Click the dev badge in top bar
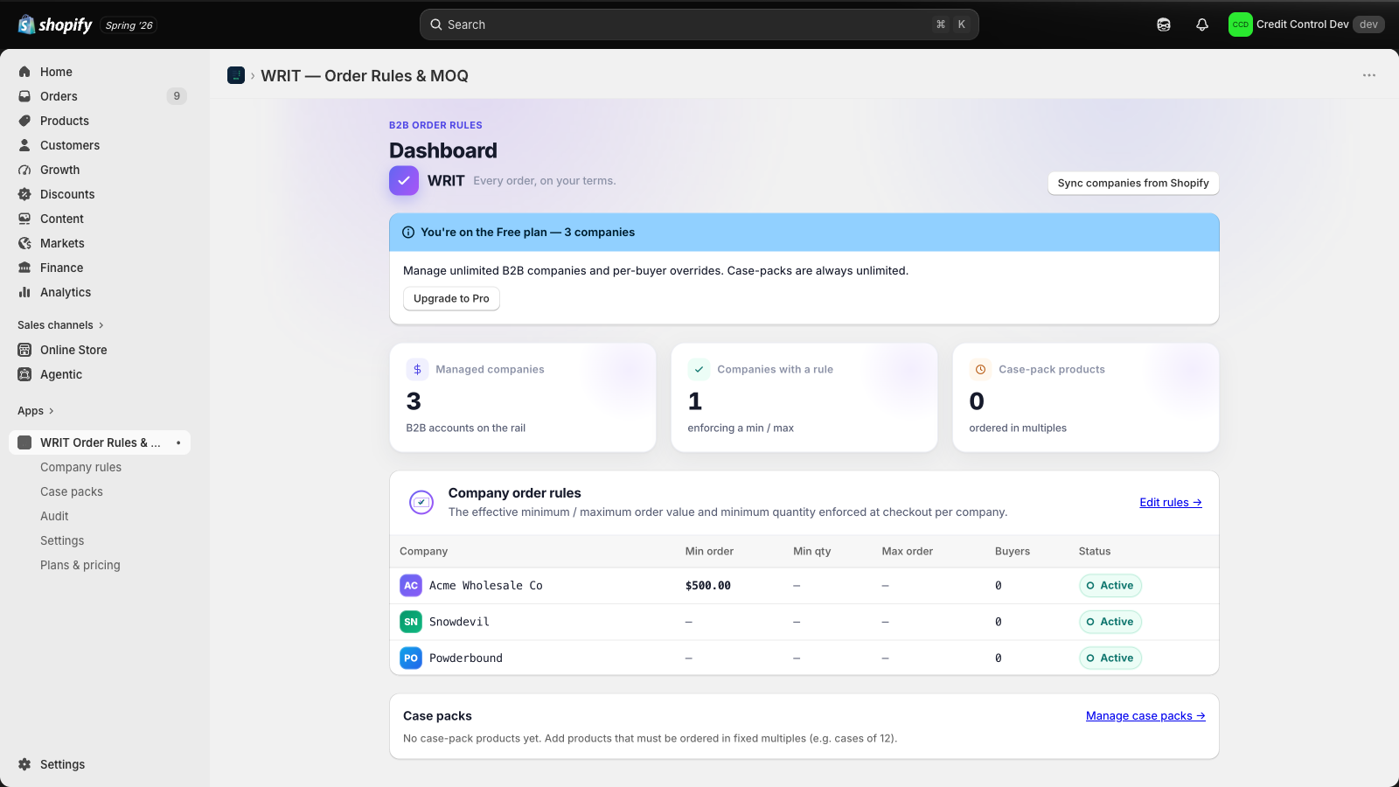The height and width of the screenshot is (787, 1399). pyautogui.click(x=1368, y=24)
